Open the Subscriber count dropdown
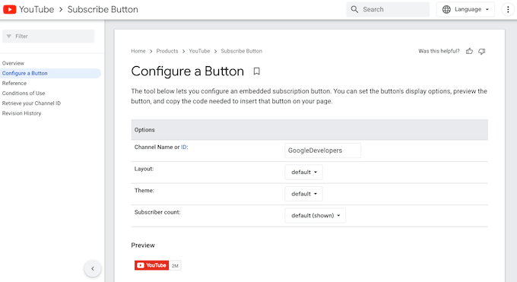This screenshot has width=517, height=282. pos(316,216)
